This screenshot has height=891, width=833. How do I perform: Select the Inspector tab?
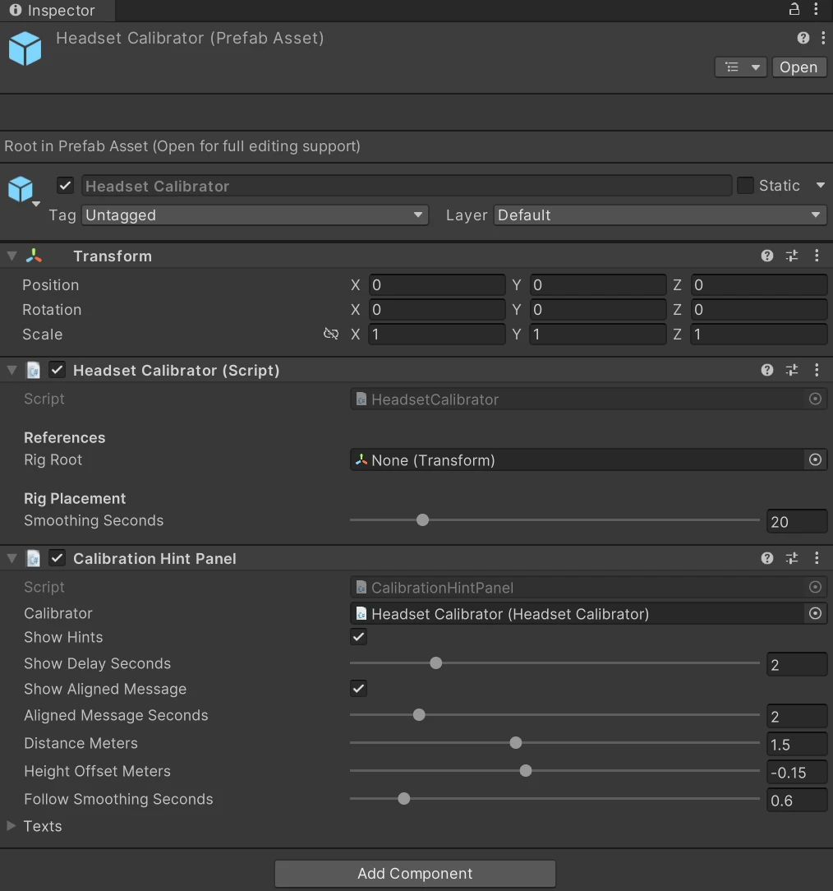point(57,10)
